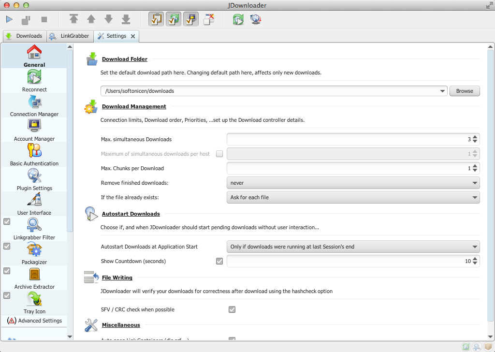The width and height of the screenshot is (495, 352).
Task: Enable maximum simultaneous downloads per host
Action: (x=219, y=154)
